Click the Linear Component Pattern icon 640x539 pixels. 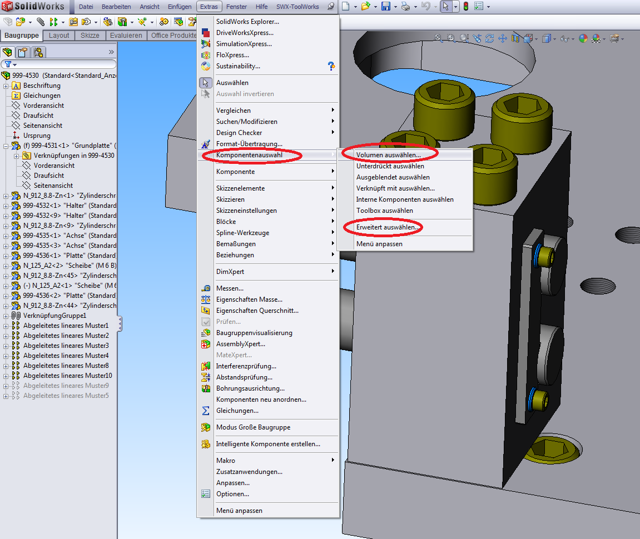tap(53, 22)
